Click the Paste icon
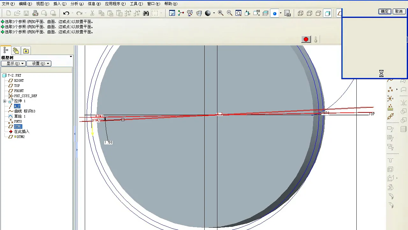Image resolution: width=408 pixels, height=230 pixels. pos(110,13)
